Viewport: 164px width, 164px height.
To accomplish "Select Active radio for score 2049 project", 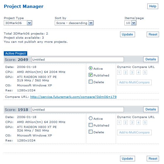I will click(90, 68).
